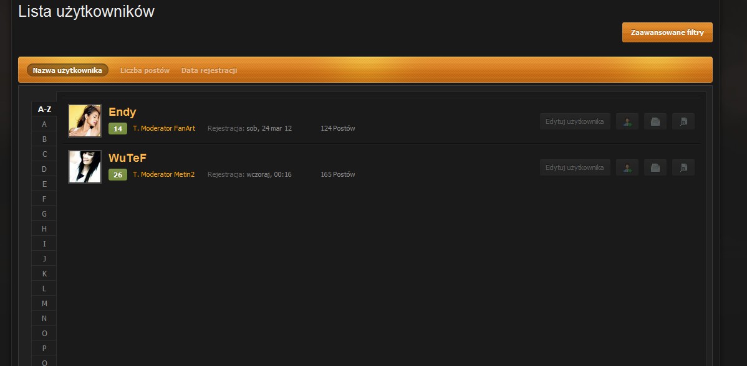Click the find content icon for Endy
Viewport: 747px width, 366px height.
tap(683, 121)
